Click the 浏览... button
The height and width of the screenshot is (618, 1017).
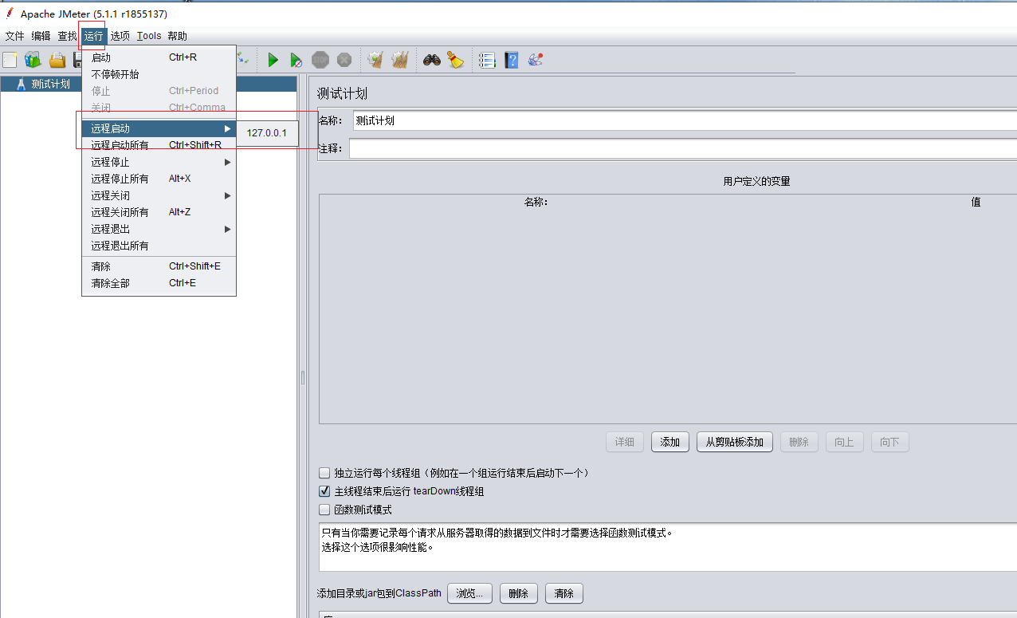(x=470, y=593)
